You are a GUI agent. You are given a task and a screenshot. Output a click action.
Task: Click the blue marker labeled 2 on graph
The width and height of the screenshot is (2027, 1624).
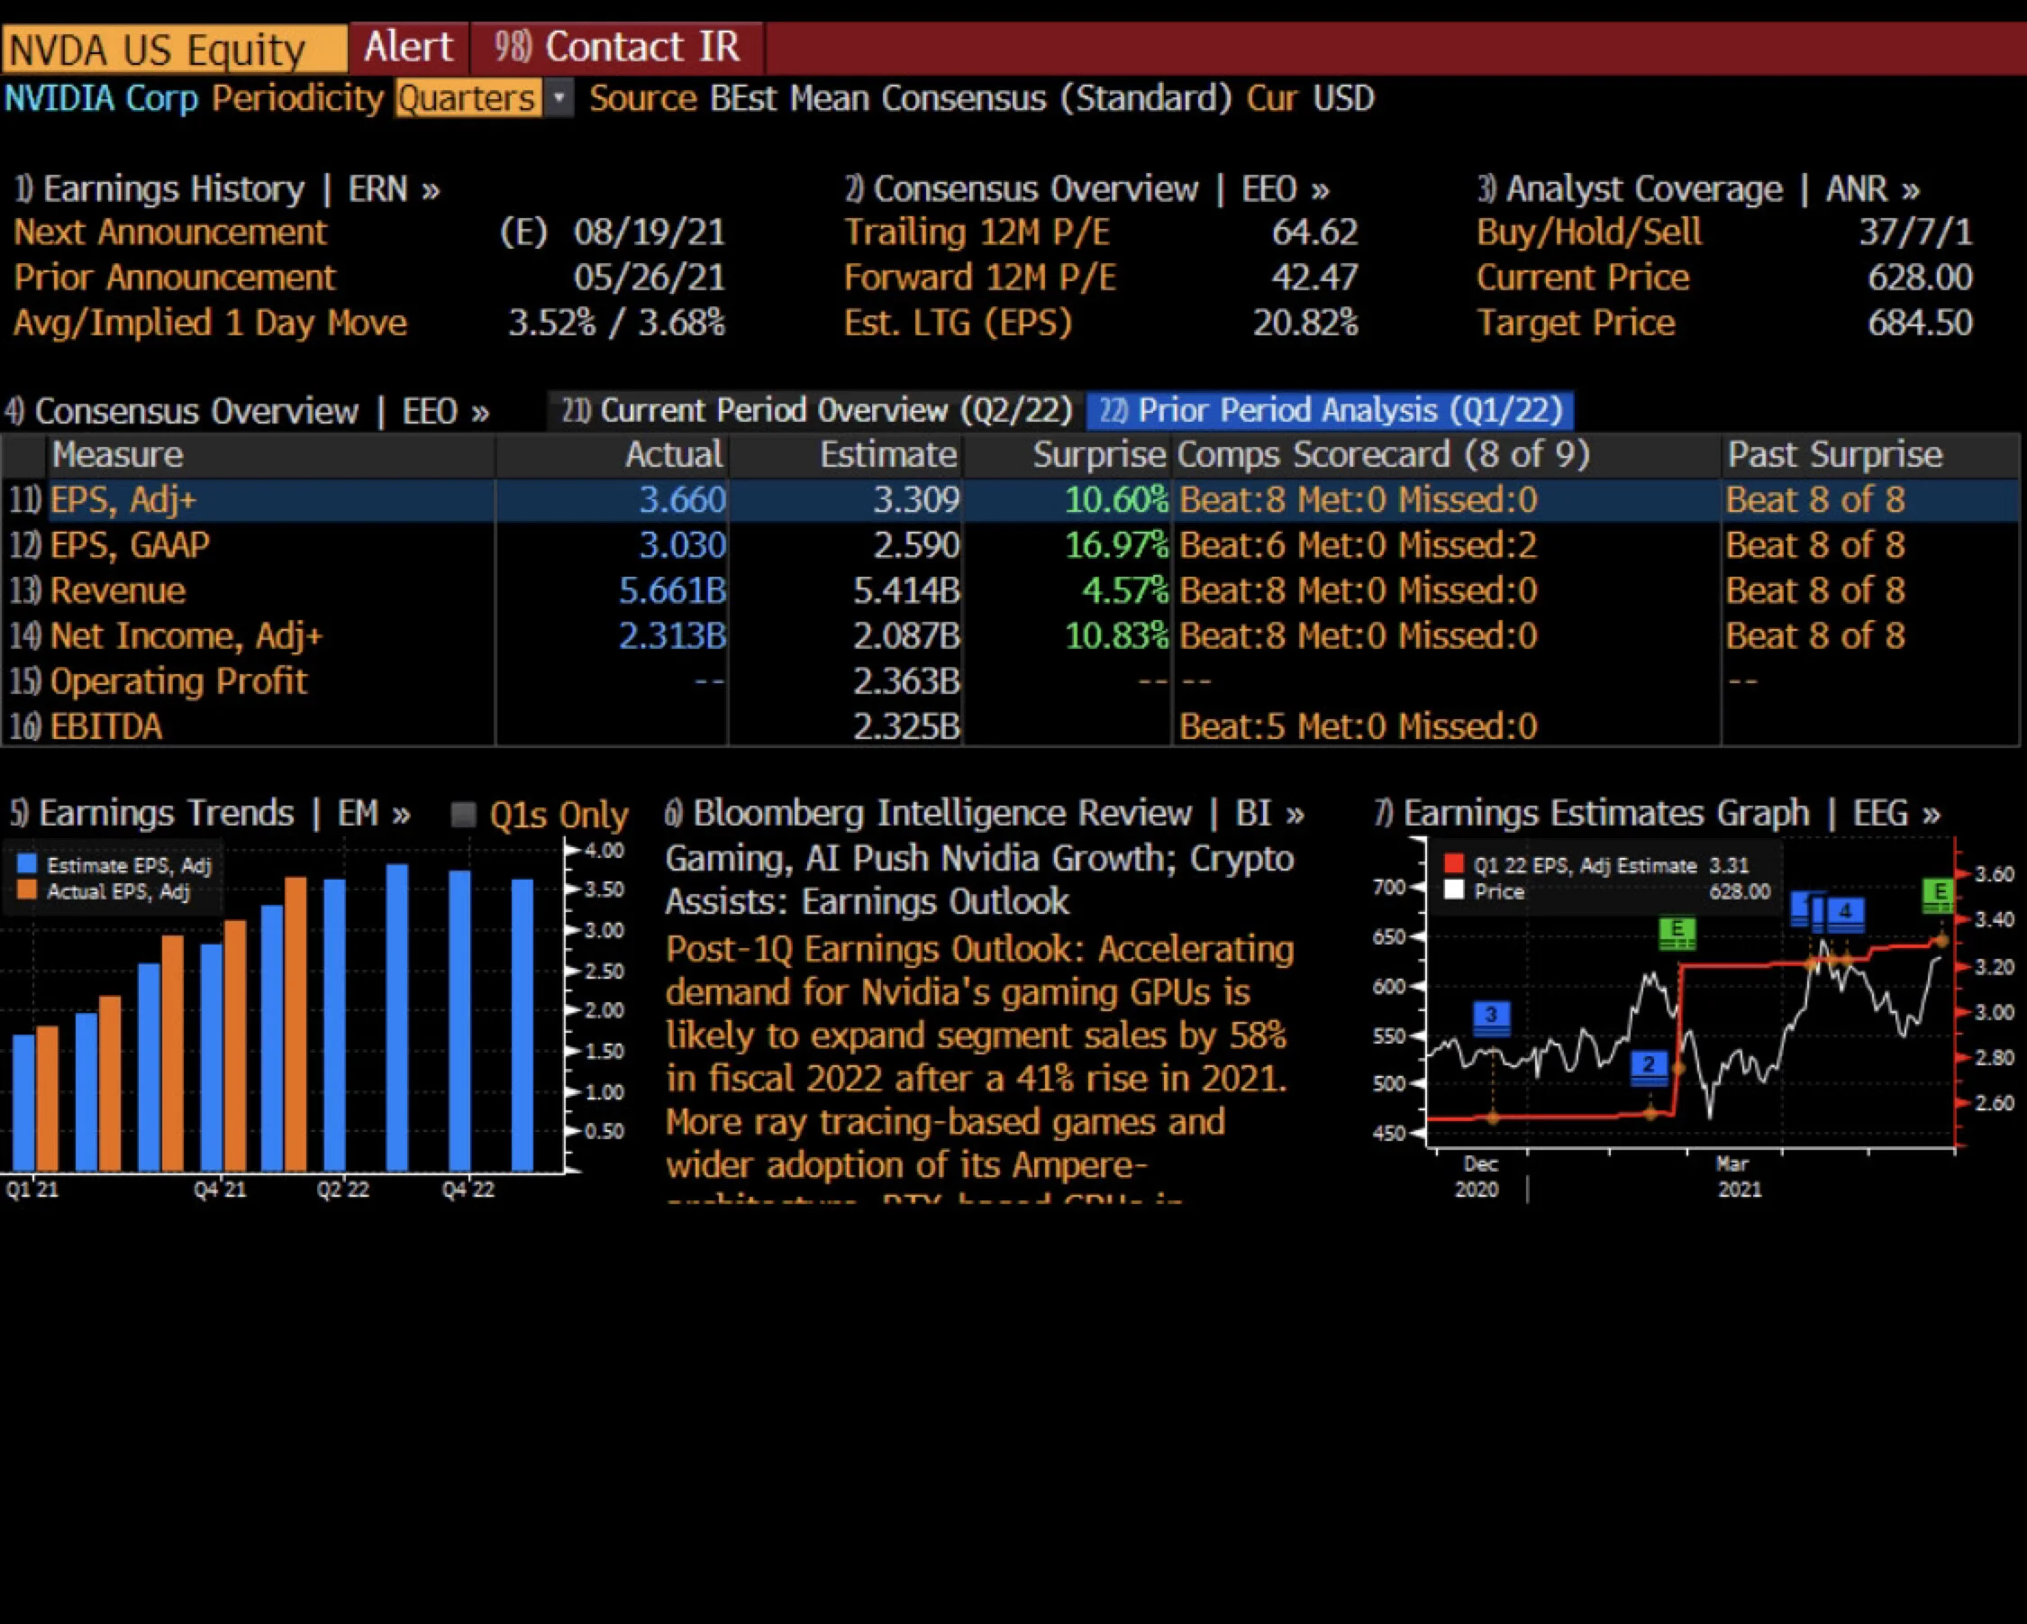coord(1648,1066)
